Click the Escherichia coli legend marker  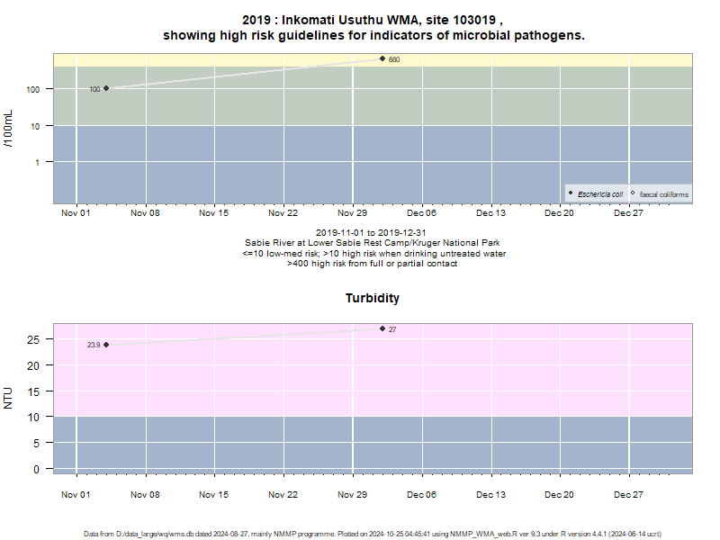571,193
